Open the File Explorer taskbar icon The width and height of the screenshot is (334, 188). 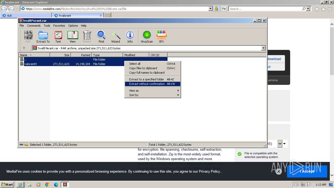29,185
